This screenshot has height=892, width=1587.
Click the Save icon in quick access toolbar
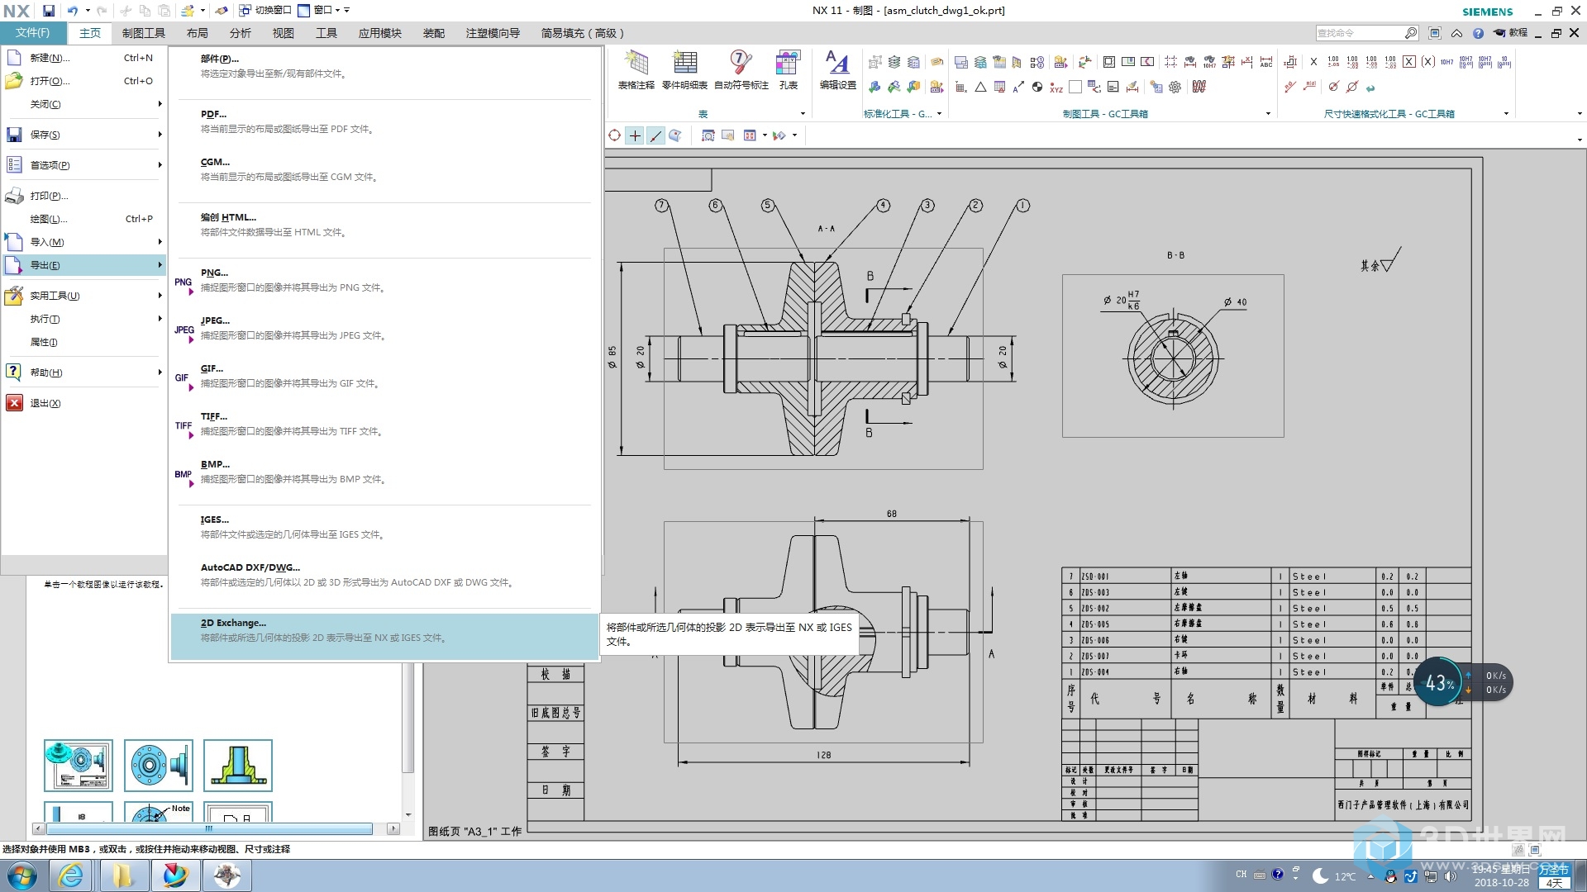tap(49, 11)
